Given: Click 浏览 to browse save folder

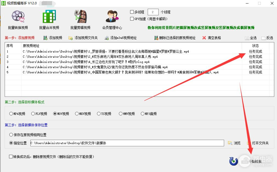Looking at the screenshot, I should (234, 143).
